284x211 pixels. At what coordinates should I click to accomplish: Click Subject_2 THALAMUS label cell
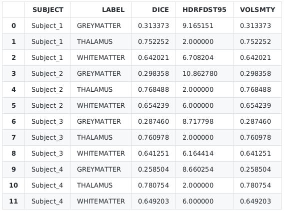94,90
